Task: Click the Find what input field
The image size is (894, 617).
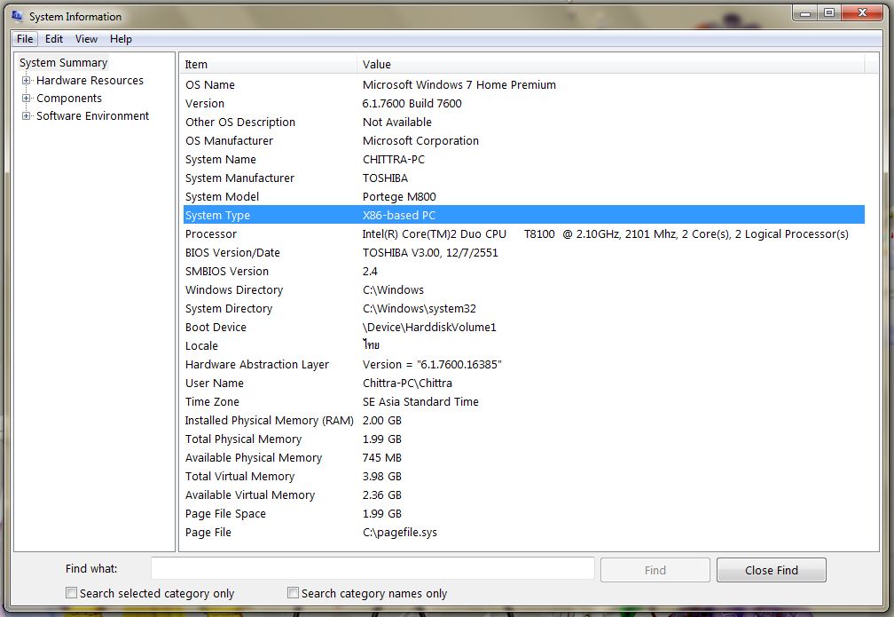Action: pos(372,569)
